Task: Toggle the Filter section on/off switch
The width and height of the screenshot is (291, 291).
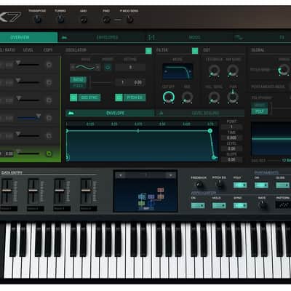Action: coord(195,51)
